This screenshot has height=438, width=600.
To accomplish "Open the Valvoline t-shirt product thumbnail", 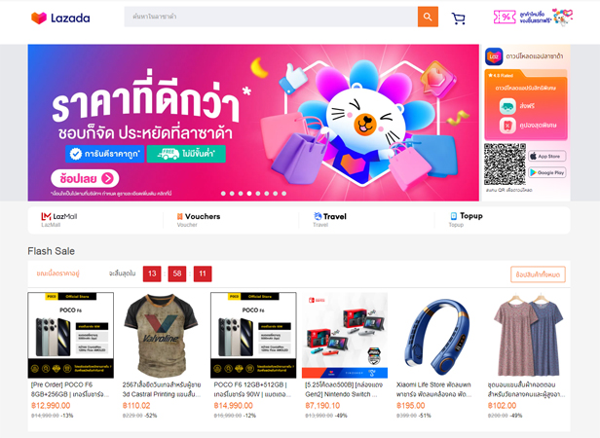I will pos(162,336).
